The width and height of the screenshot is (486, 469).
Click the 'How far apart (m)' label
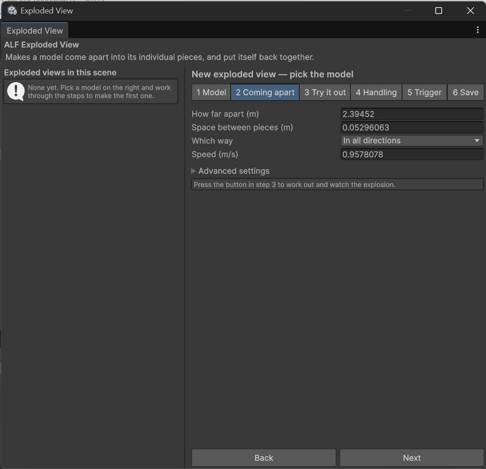[225, 114]
